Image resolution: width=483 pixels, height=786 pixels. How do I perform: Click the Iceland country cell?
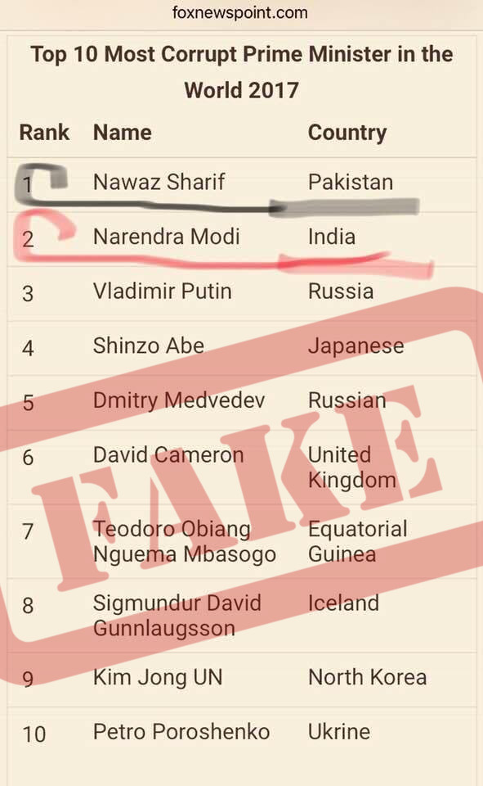[343, 603]
